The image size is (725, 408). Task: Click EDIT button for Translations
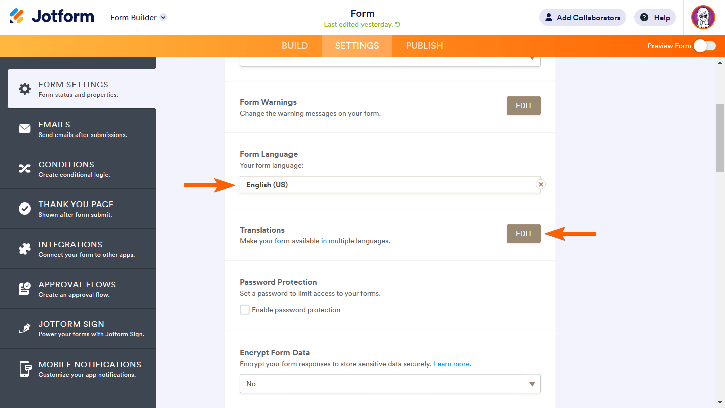pos(524,234)
